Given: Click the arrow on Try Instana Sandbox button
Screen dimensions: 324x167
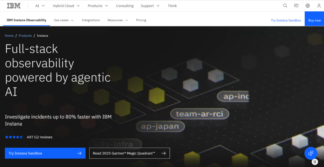Looking at the screenshot, I should coord(79,153).
